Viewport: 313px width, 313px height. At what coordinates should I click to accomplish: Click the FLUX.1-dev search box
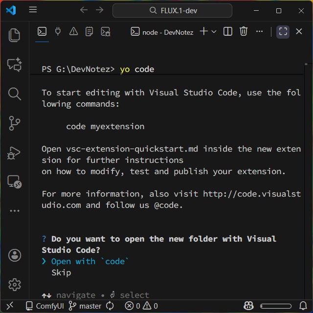(179, 10)
